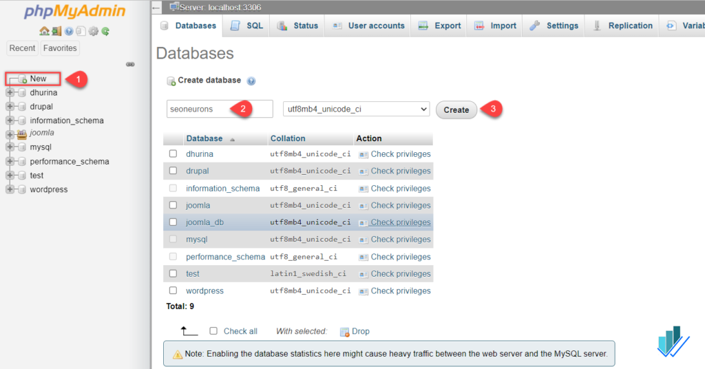Click the New database icon in tree

23,79
